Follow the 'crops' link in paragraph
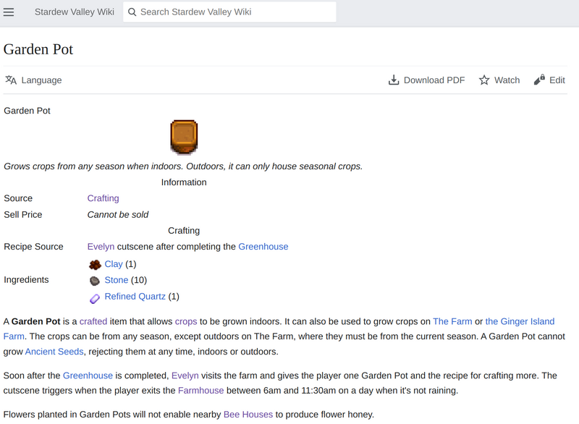This screenshot has width=579, height=424. pos(186,321)
